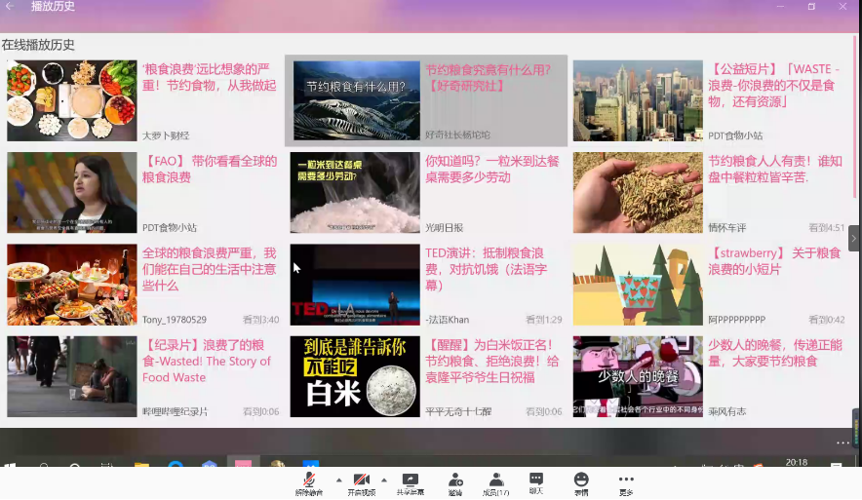Viewport: 862px width, 500px height.
Task: Turn on camera with 开启视频 button
Action: pyautogui.click(x=361, y=481)
